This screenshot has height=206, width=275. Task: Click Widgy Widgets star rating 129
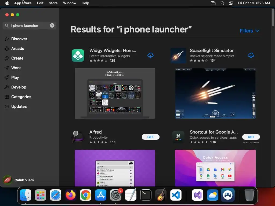[102, 61]
